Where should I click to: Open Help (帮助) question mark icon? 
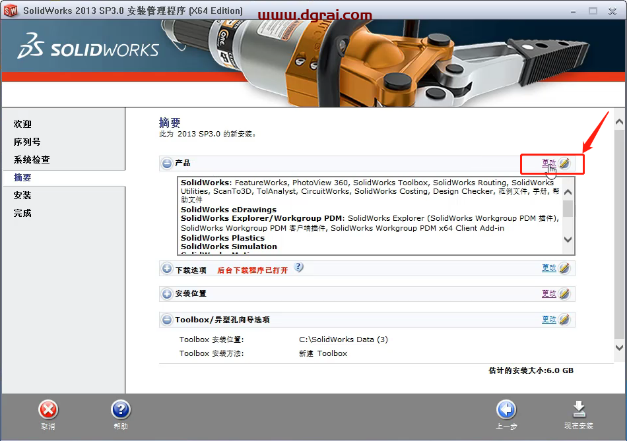pyautogui.click(x=120, y=409)
